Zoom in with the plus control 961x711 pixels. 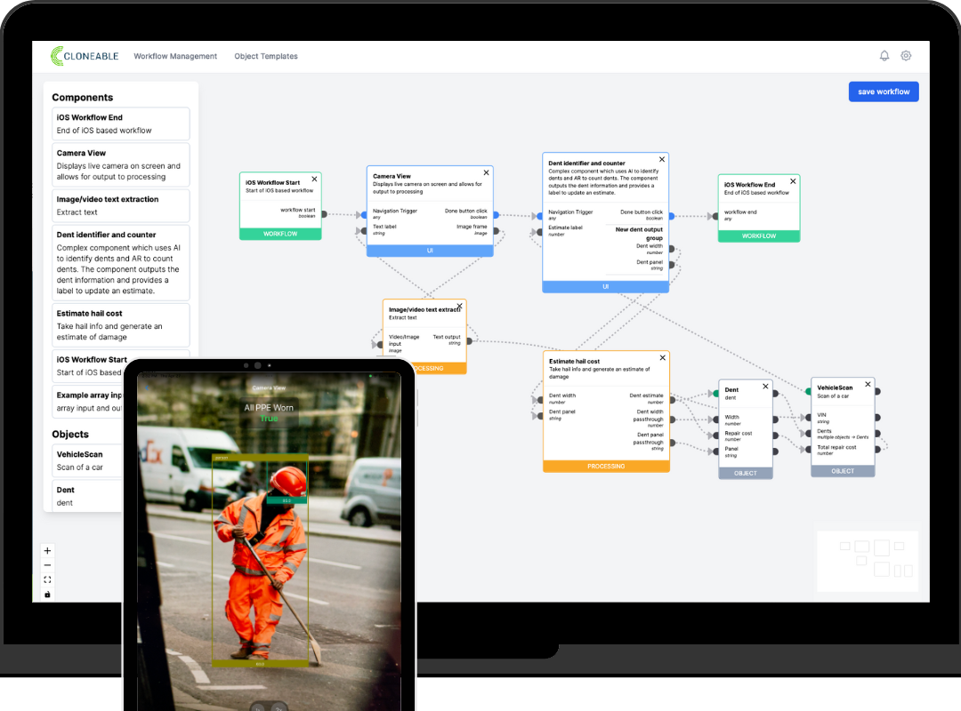click(48, 550)
